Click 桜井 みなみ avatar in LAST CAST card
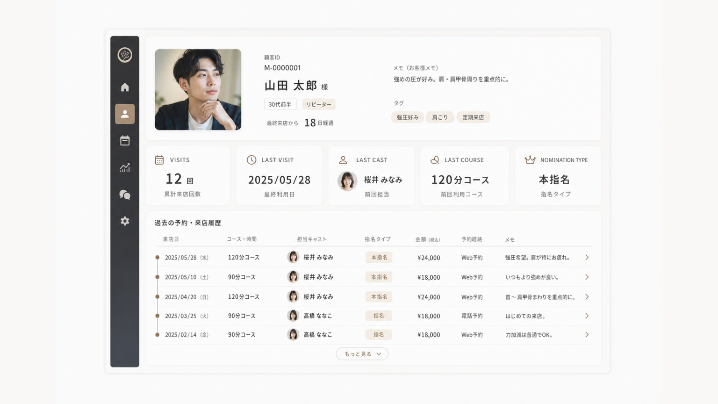This screenshot has height=404, width=718. pyautogui.click(x=347, y=181)
